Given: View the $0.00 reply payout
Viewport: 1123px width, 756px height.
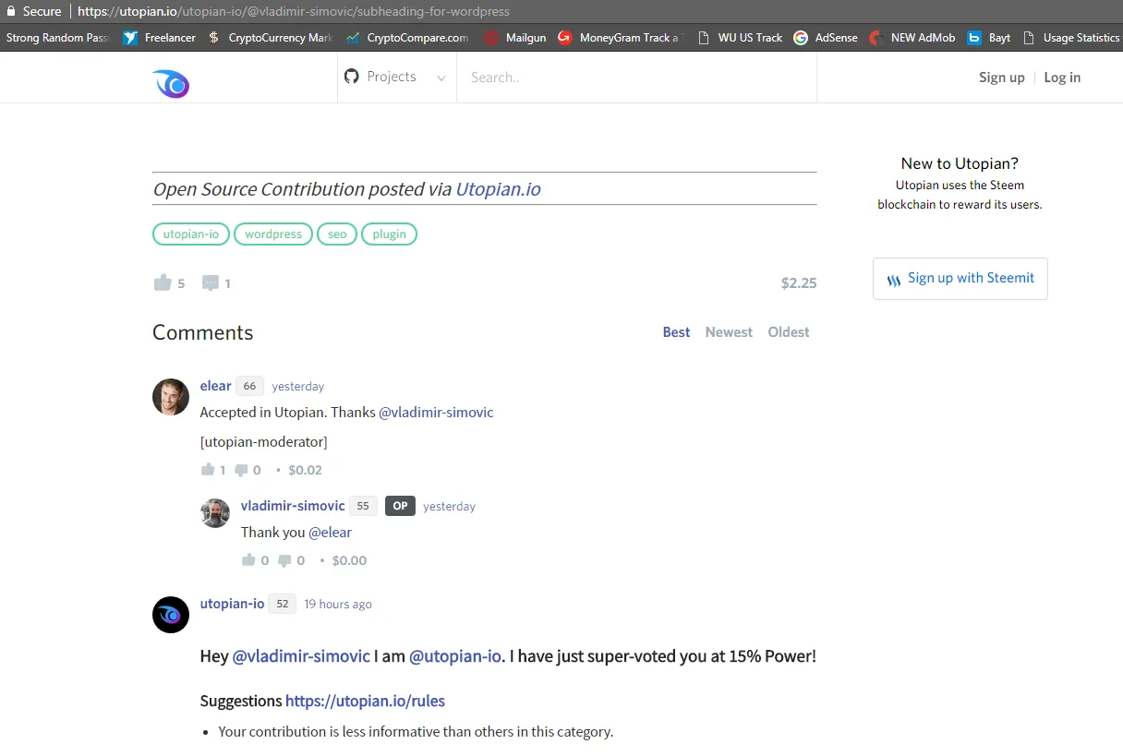Looking at the screenshot, I should (349, 560).
